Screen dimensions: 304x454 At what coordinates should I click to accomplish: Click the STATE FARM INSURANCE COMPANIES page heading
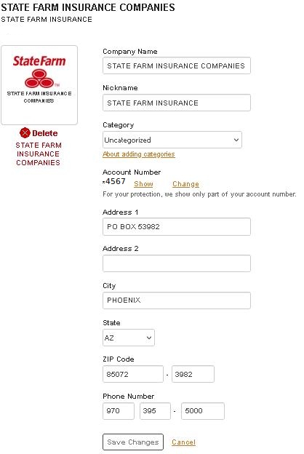pyautogui.click(x=88, y=7)
